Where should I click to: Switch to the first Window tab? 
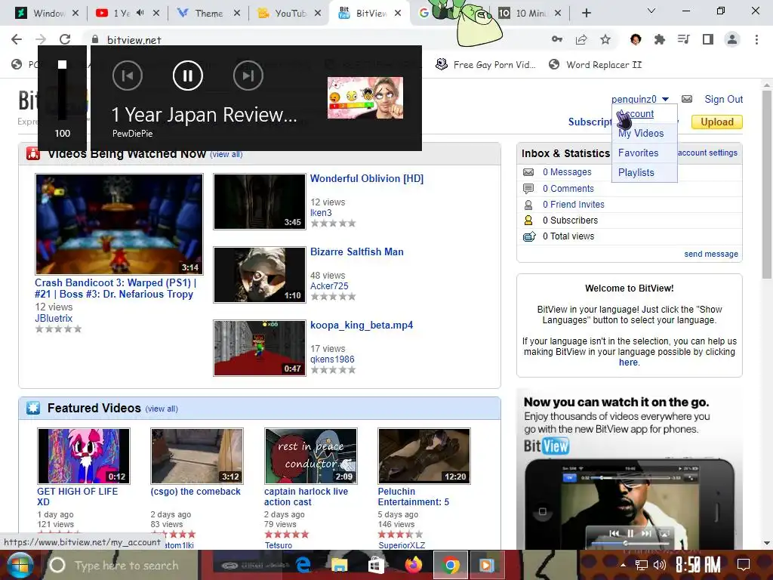48,14
